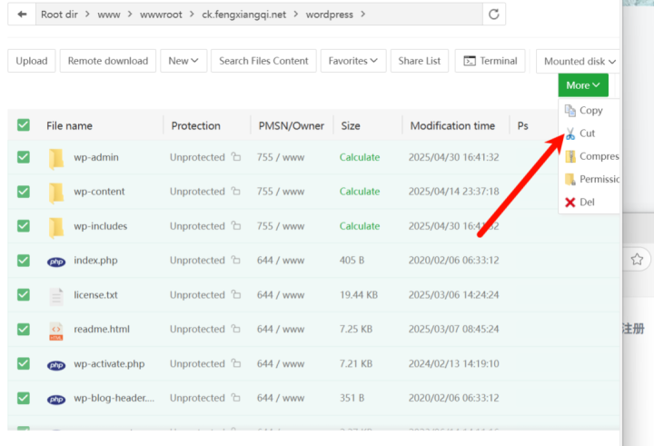The height and width of the screenshot is (446, 654).
Task: Click lock icon in readme.html row
Action: (236, 329)
